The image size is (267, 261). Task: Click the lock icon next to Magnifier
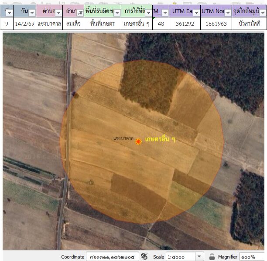pyautogui.click(x=212, y=257)
